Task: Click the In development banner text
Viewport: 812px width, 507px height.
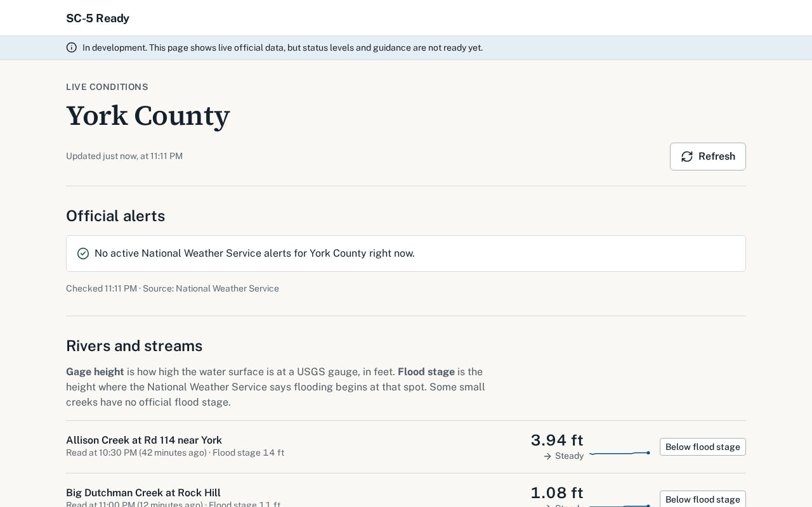Action: (282, 48)
